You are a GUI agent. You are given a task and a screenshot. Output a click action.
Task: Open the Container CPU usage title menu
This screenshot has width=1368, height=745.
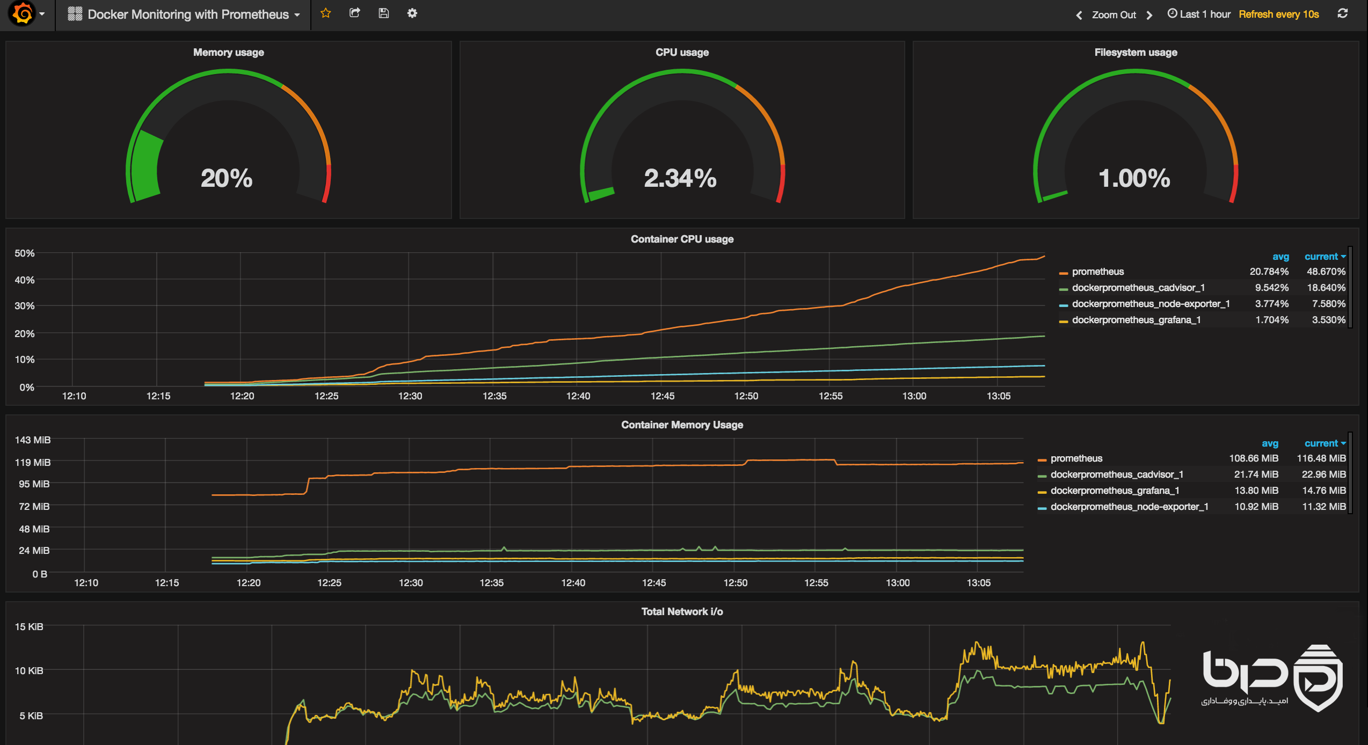tap(682, 239)
